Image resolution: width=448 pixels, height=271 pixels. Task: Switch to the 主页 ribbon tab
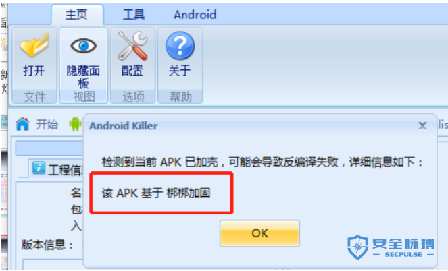click(x=76, y=15)
